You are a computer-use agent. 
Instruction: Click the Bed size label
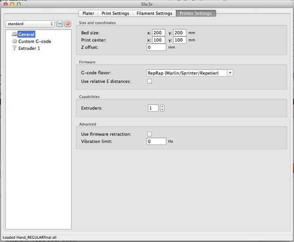[90, 33]
